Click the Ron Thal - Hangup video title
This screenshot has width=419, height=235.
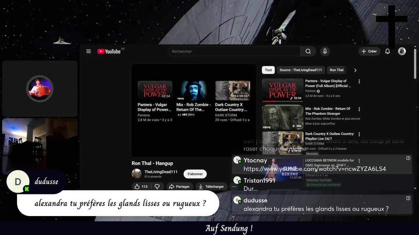[152, 163]
